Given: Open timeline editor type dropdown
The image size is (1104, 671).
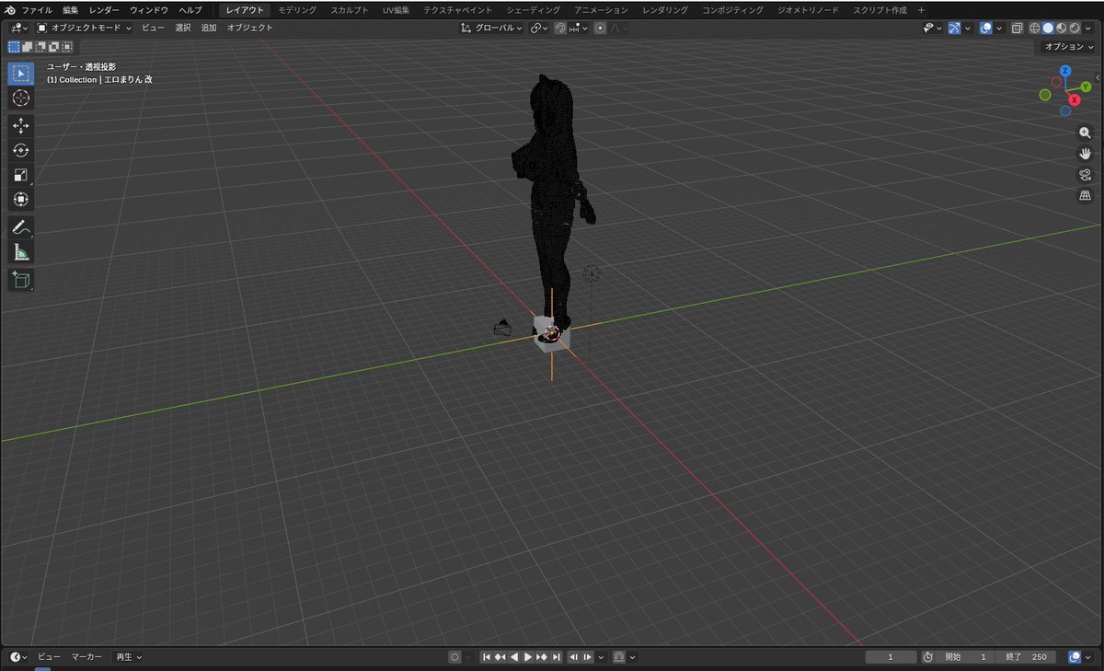Looking at the screenshot, I should (18, 657).
